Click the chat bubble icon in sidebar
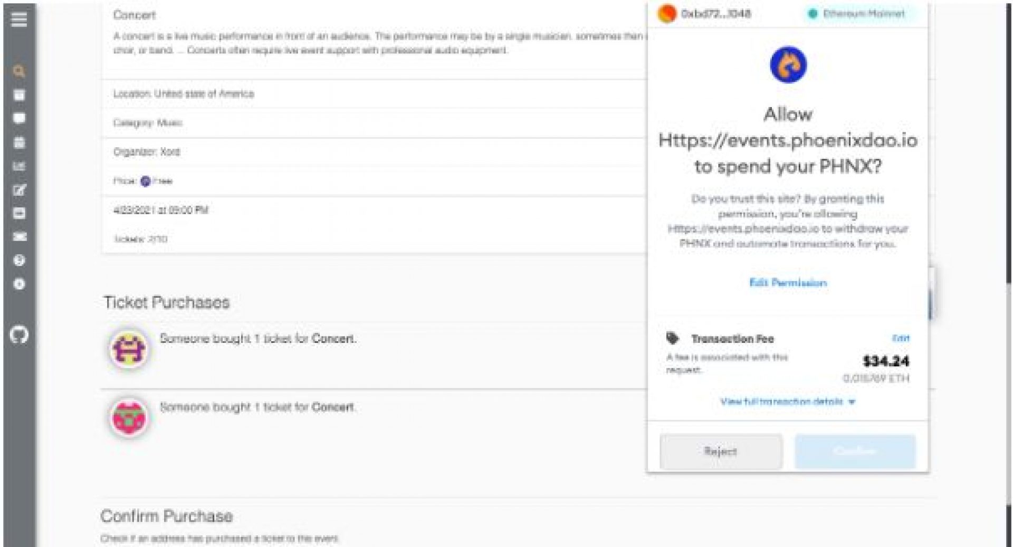Screen dimensions: 1013x547 click(x=19, y=118)
